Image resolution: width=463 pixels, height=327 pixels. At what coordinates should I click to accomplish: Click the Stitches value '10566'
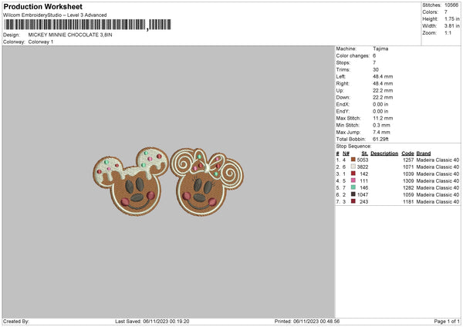pyautogui.click(x=451, y=5)
